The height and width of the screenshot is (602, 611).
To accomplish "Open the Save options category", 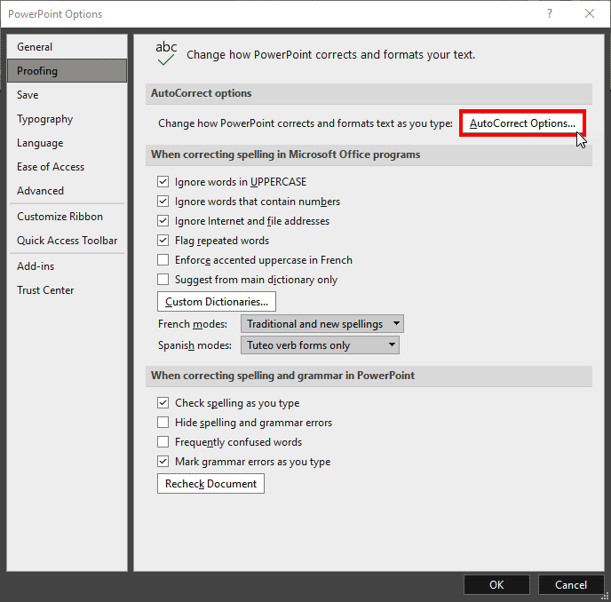I will click(67, 95).
